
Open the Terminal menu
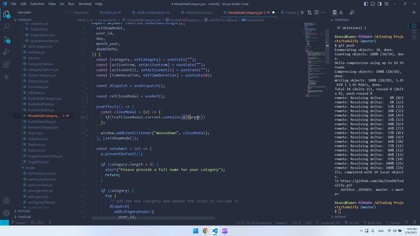click(85, 4)
